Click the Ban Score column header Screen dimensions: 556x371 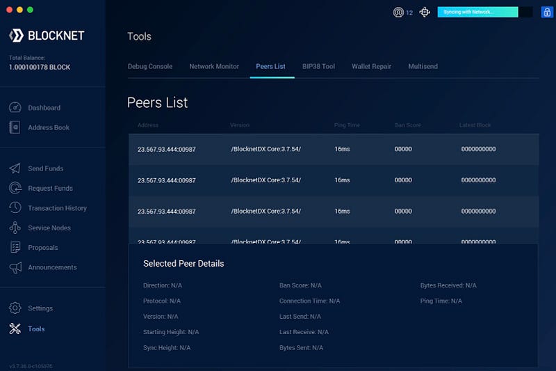(408, 125)
